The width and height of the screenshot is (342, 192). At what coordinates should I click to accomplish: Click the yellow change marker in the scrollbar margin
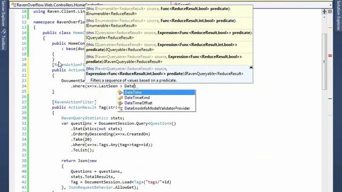330,28
